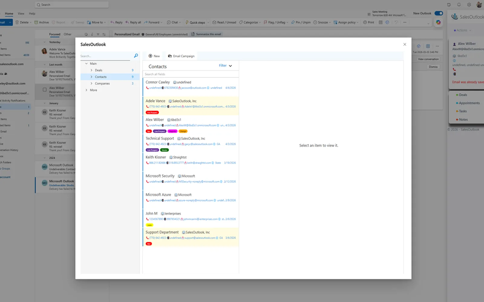Screen dimensions: 484x302
Task: Open the Move to dropdown
Action: pos(96,22)
